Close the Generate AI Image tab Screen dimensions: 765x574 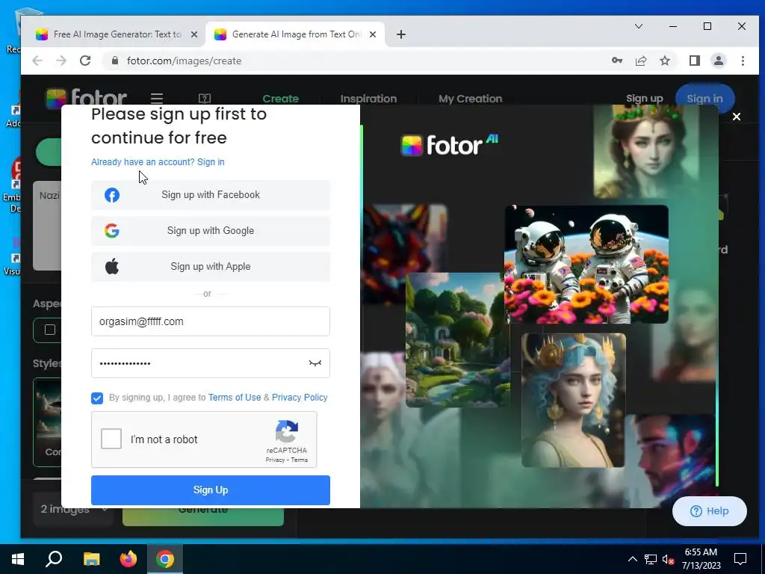click(373, 34)
